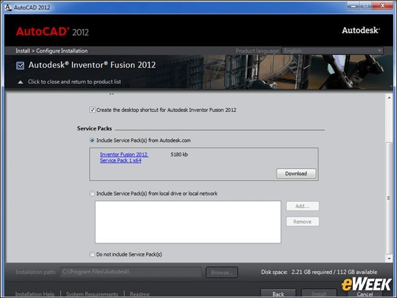The height and width of the screenshot is (298, 397).
Task: Minimize the AutoCAD 2012 window
Action: click(353, 6)
